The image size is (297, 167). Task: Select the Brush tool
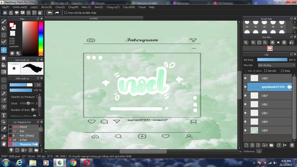point(3,21)
